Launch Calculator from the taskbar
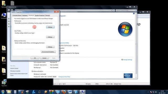 pyautogui.click(x=15, y=92)
